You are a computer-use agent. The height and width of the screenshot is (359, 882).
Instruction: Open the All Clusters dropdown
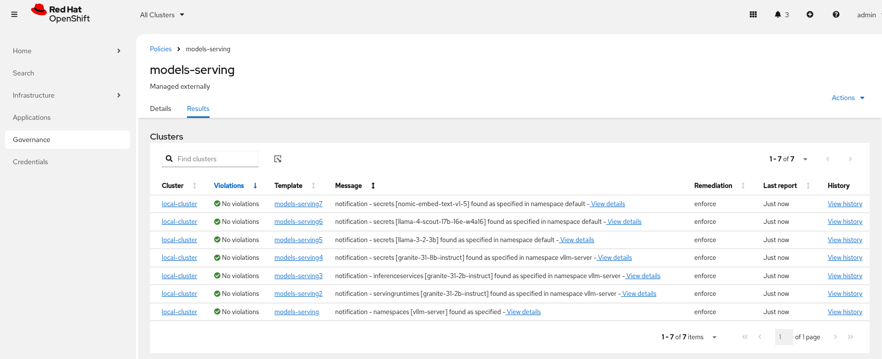[x=162, y=15]
